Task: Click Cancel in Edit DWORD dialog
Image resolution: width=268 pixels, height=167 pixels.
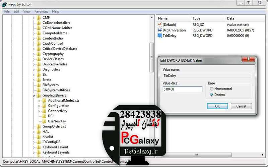Action: (x=241, y=106)
